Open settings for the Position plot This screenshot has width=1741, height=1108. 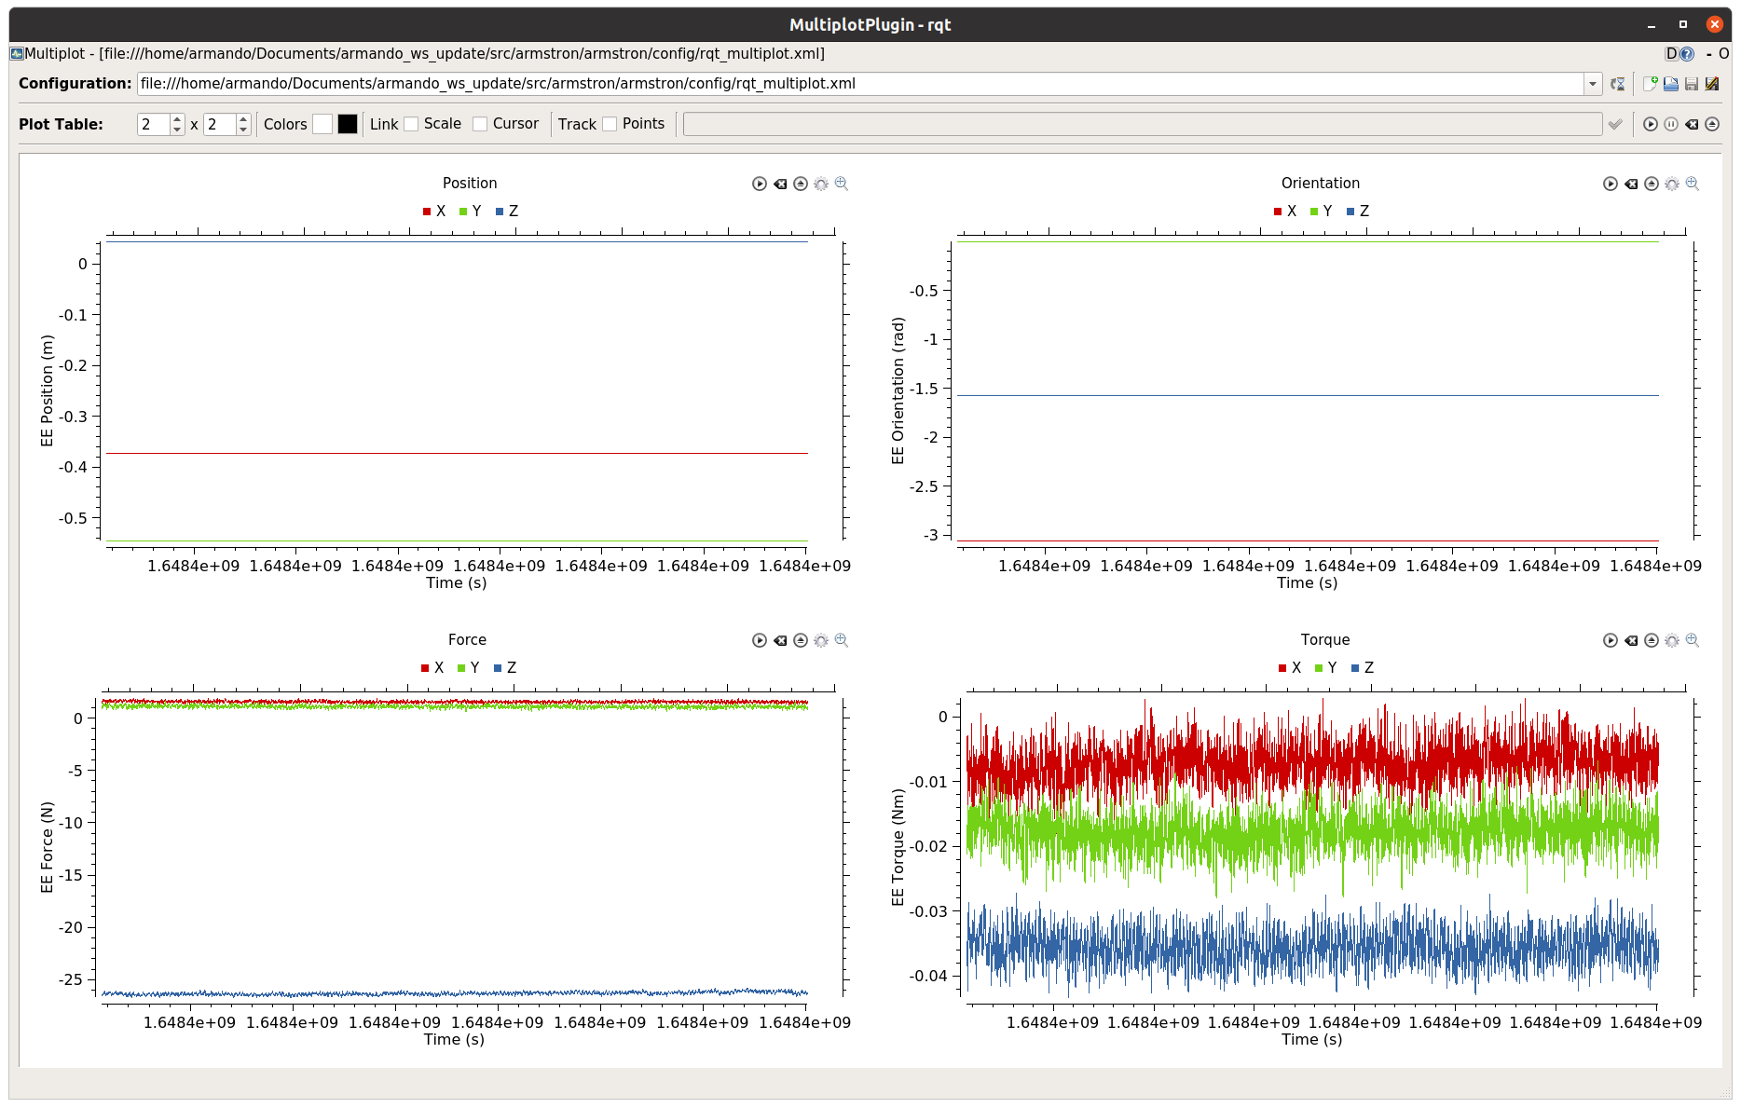pyautogui.click(x=821, y=184)
